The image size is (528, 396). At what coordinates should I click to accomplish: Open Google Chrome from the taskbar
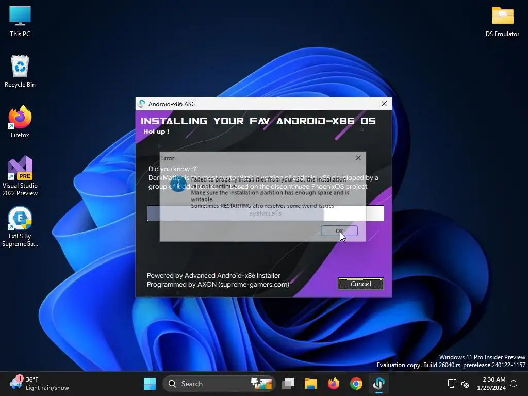pos(356,384)
